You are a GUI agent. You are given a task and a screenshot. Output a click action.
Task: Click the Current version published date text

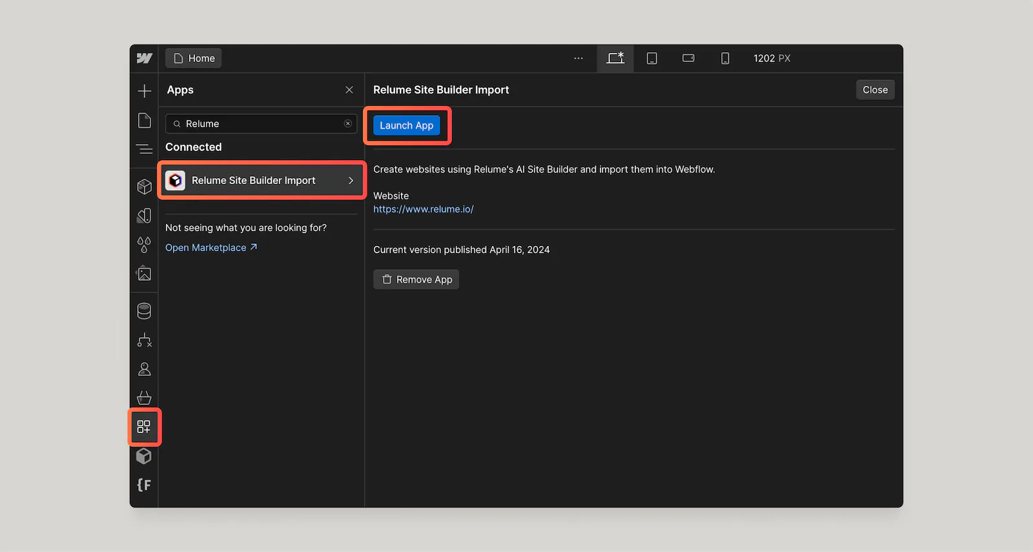[x=462, y=250]
